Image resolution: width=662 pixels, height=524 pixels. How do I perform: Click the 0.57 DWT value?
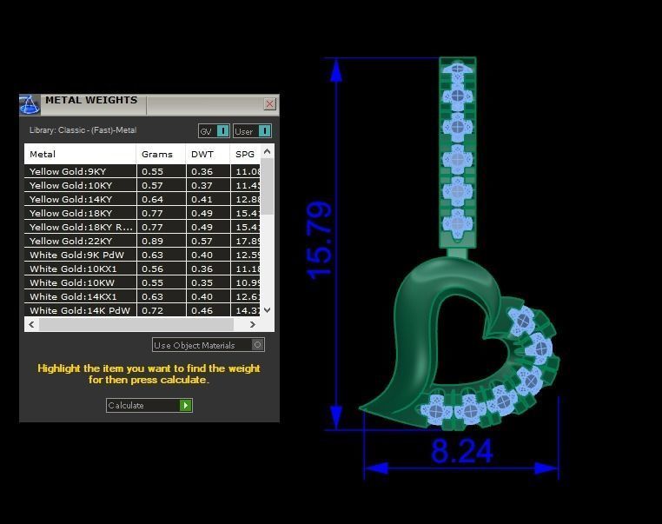(x=202, y=241)
